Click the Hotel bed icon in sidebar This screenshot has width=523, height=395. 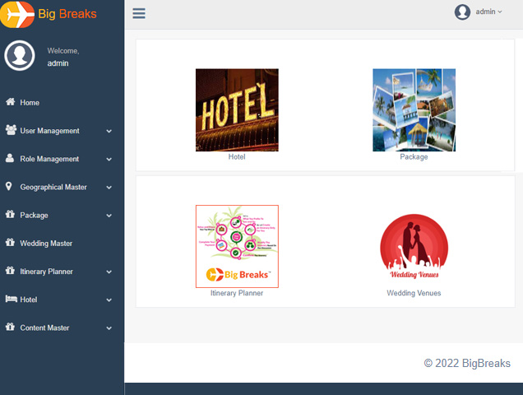(x=11, y=299)
